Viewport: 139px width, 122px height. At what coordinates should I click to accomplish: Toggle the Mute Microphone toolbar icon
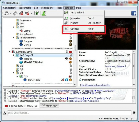click(21, 13)
